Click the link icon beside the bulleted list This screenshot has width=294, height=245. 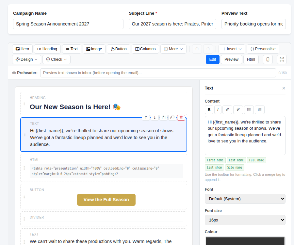tap(238, 109)
